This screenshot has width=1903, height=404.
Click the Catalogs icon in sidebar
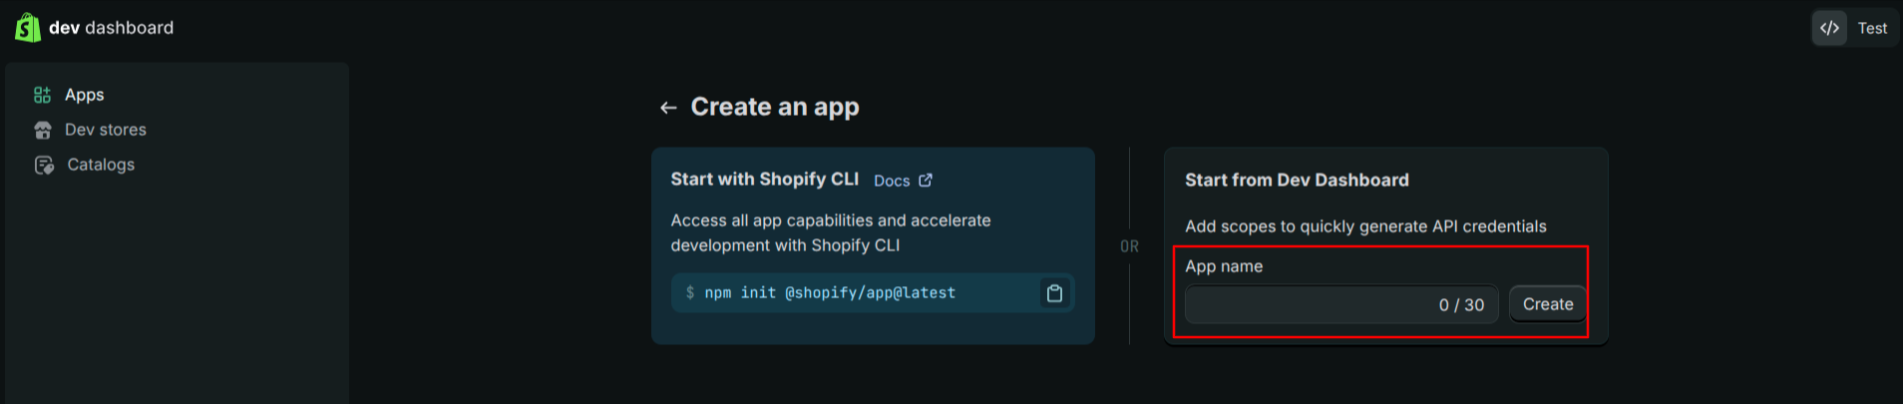tap(43, 165)
